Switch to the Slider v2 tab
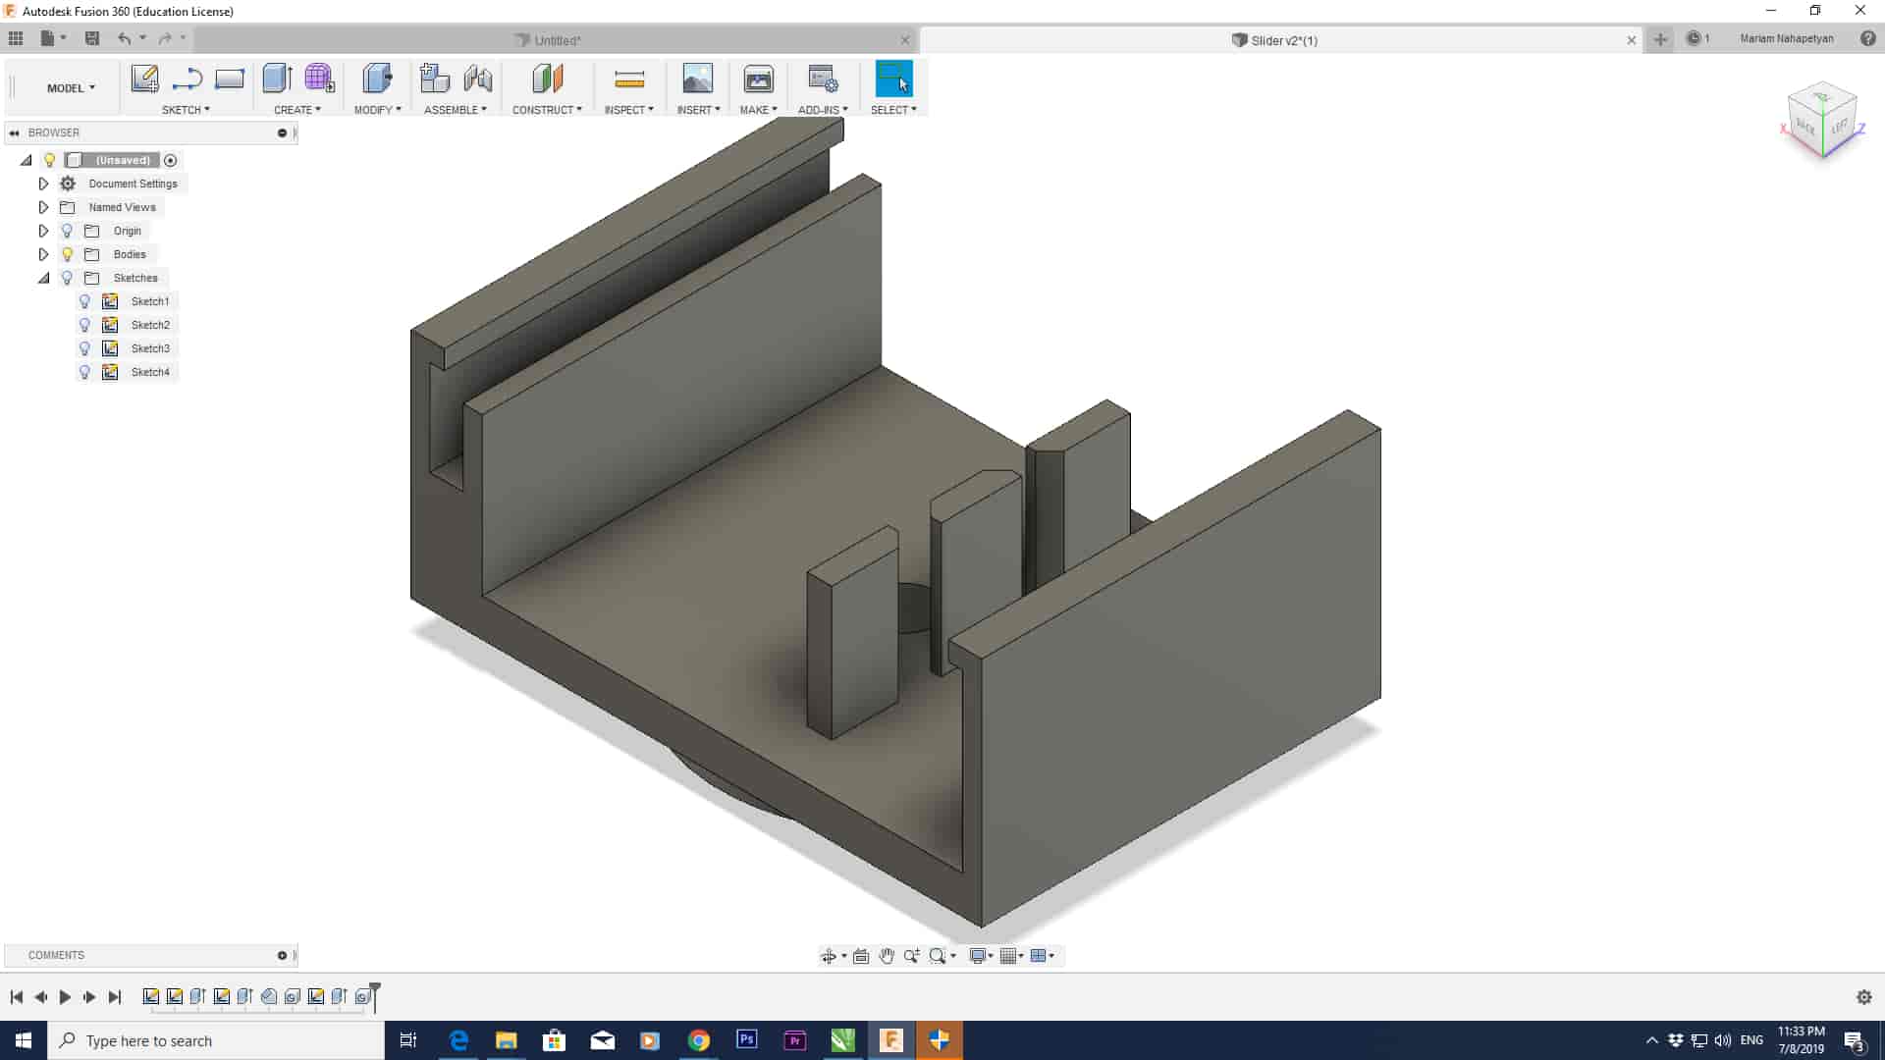This screenshot has height=1060, width=1885. (x=1282, y=40)
